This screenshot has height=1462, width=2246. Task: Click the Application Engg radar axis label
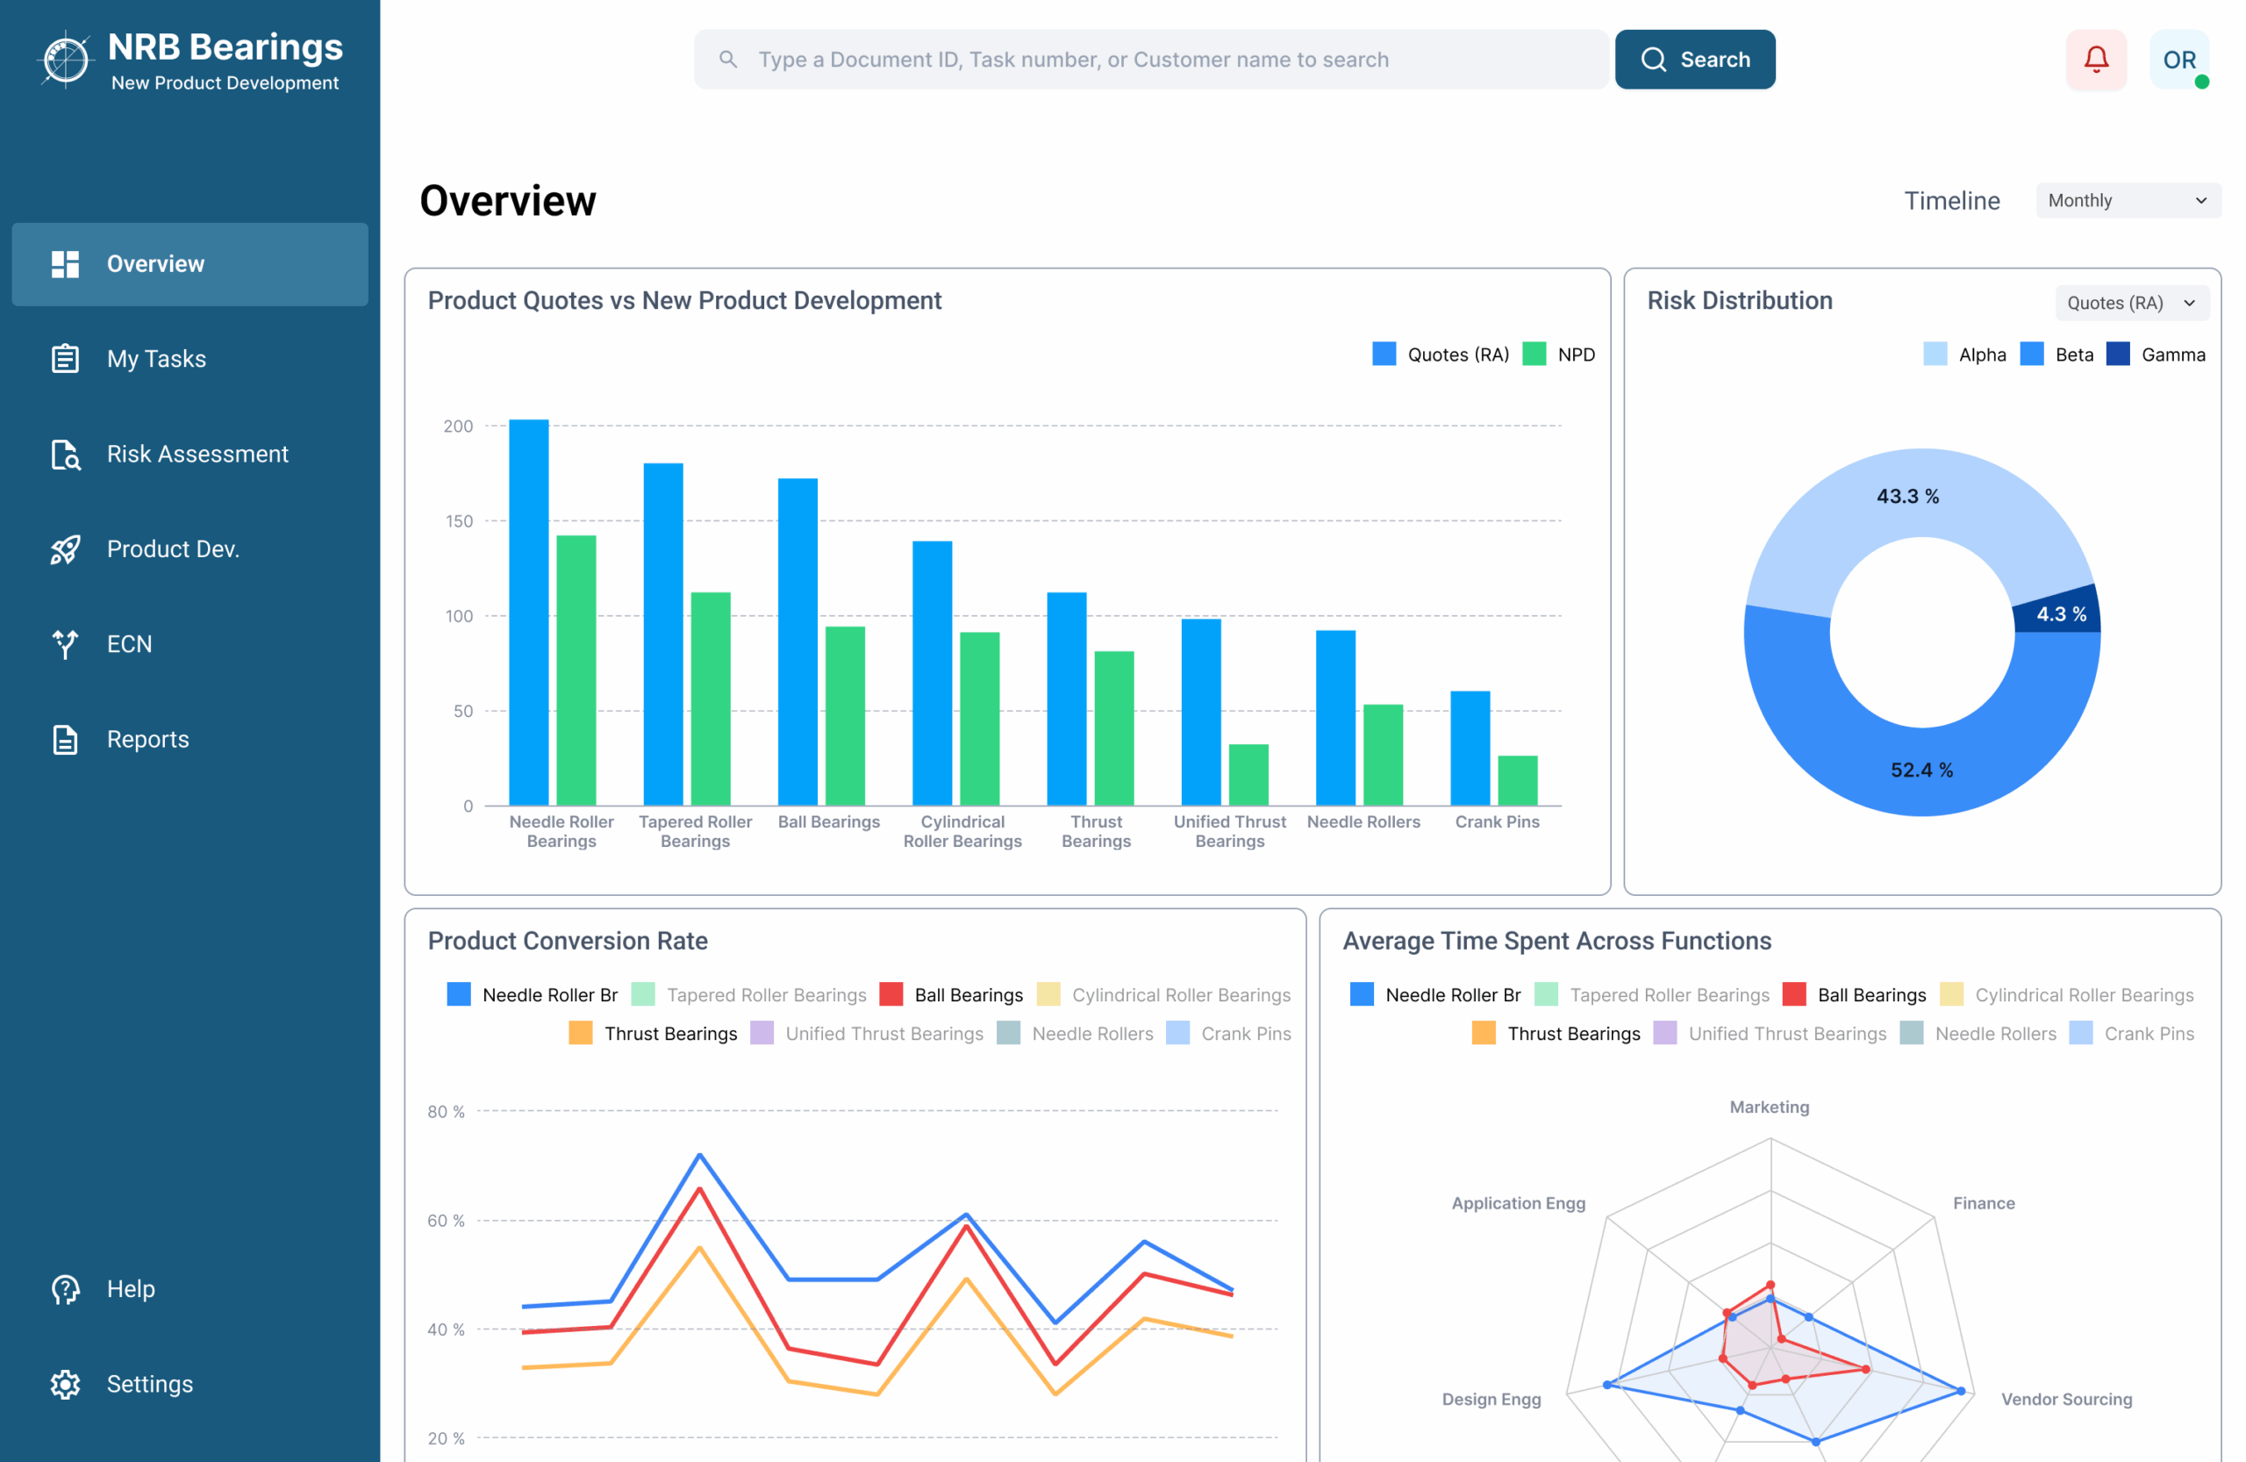[1519, 1203]
